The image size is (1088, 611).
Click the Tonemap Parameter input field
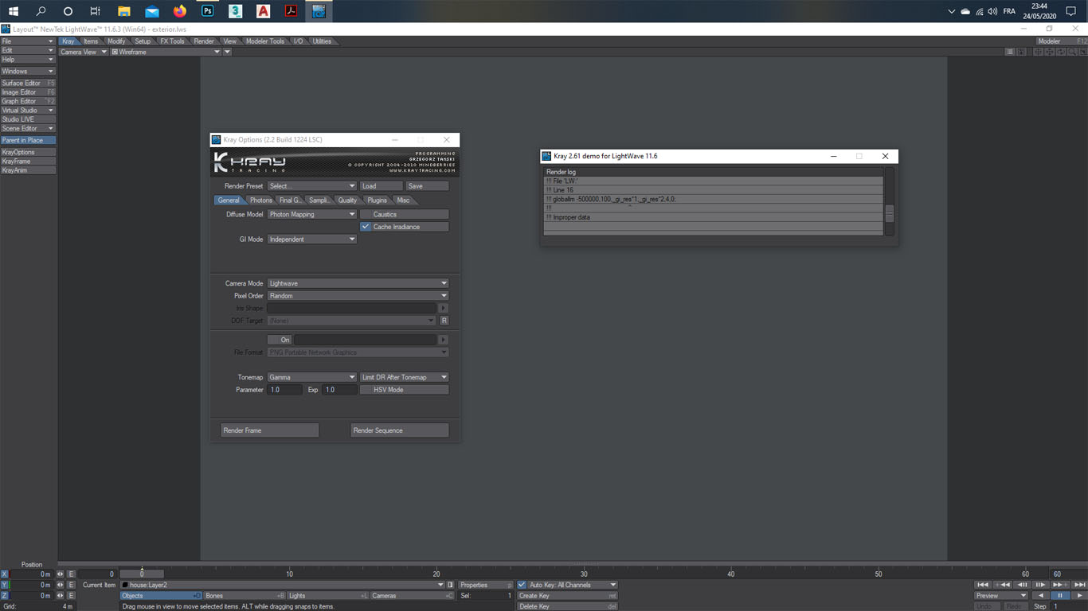pos(285,390)
